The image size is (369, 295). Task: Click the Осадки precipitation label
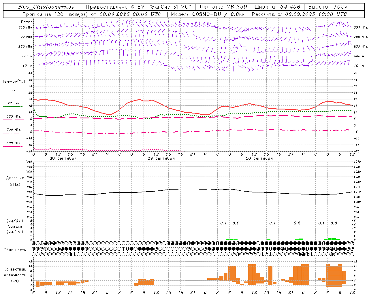point(15,226)
